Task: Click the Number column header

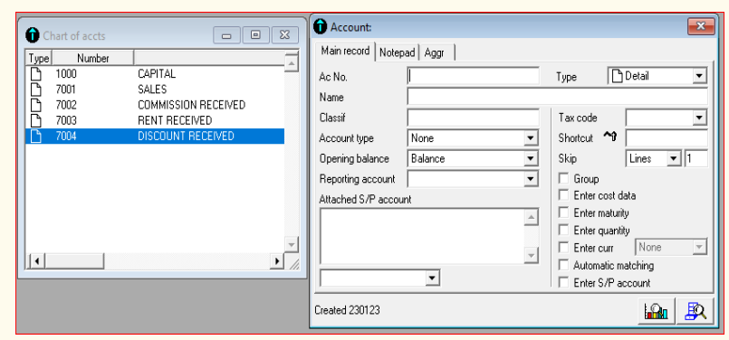Action: click(93, 59)
